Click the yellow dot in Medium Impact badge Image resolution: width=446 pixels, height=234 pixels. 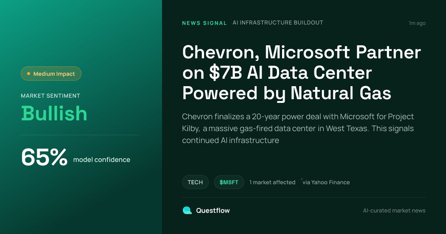coord(29,74)
